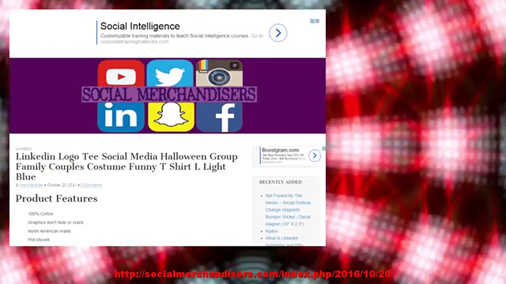Click the Snapchat ghost icon

pyautogui.click(x=171, y=117)
